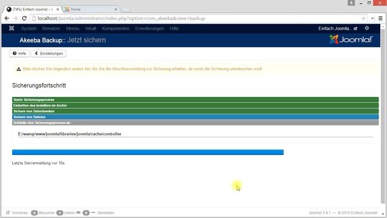This screenshot has height=218, width=387.
Task: Click the browser forward arrow
Action: tap(15, 18)
